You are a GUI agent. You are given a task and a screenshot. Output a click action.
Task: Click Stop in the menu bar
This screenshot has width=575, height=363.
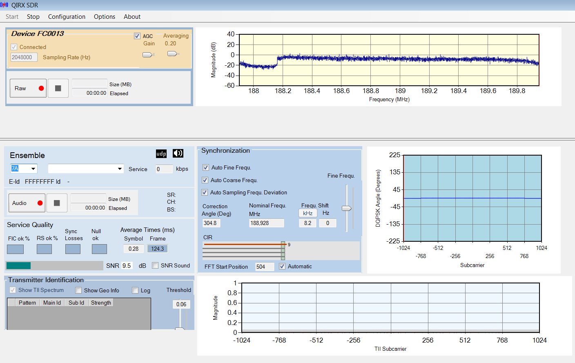[x=33, y=17]
